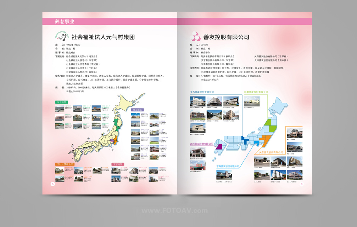
Task: Click the orange 千叶・茨城地区 region tag
Action: tap(65, 164)
